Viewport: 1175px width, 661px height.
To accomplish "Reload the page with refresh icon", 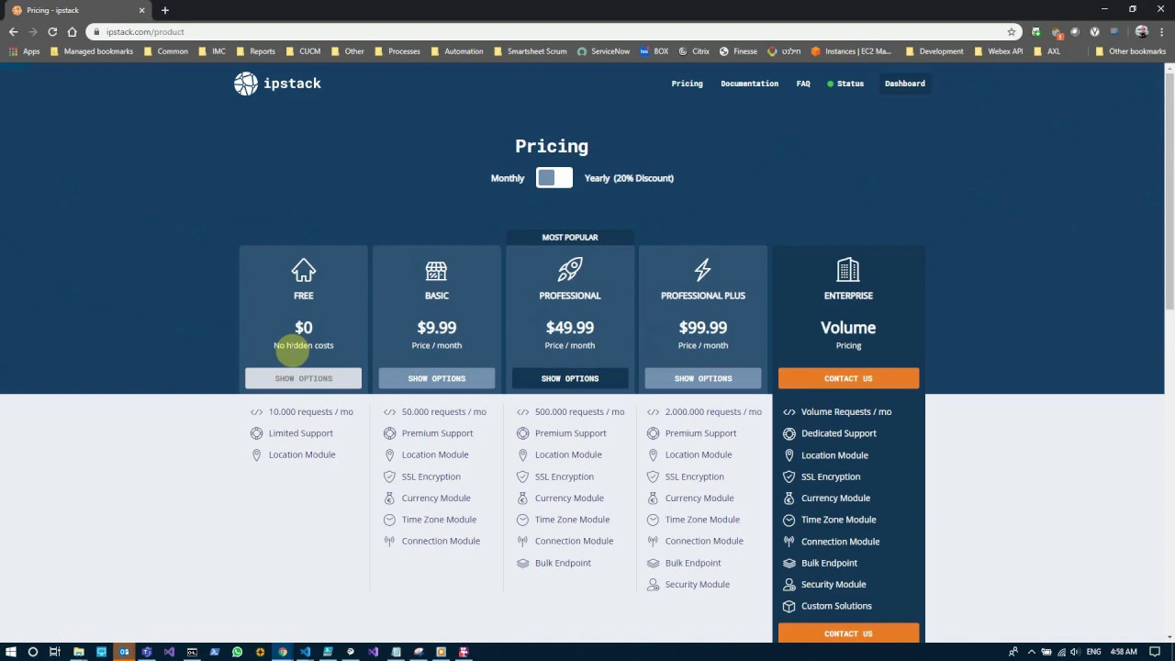I will tap(52, 31).
